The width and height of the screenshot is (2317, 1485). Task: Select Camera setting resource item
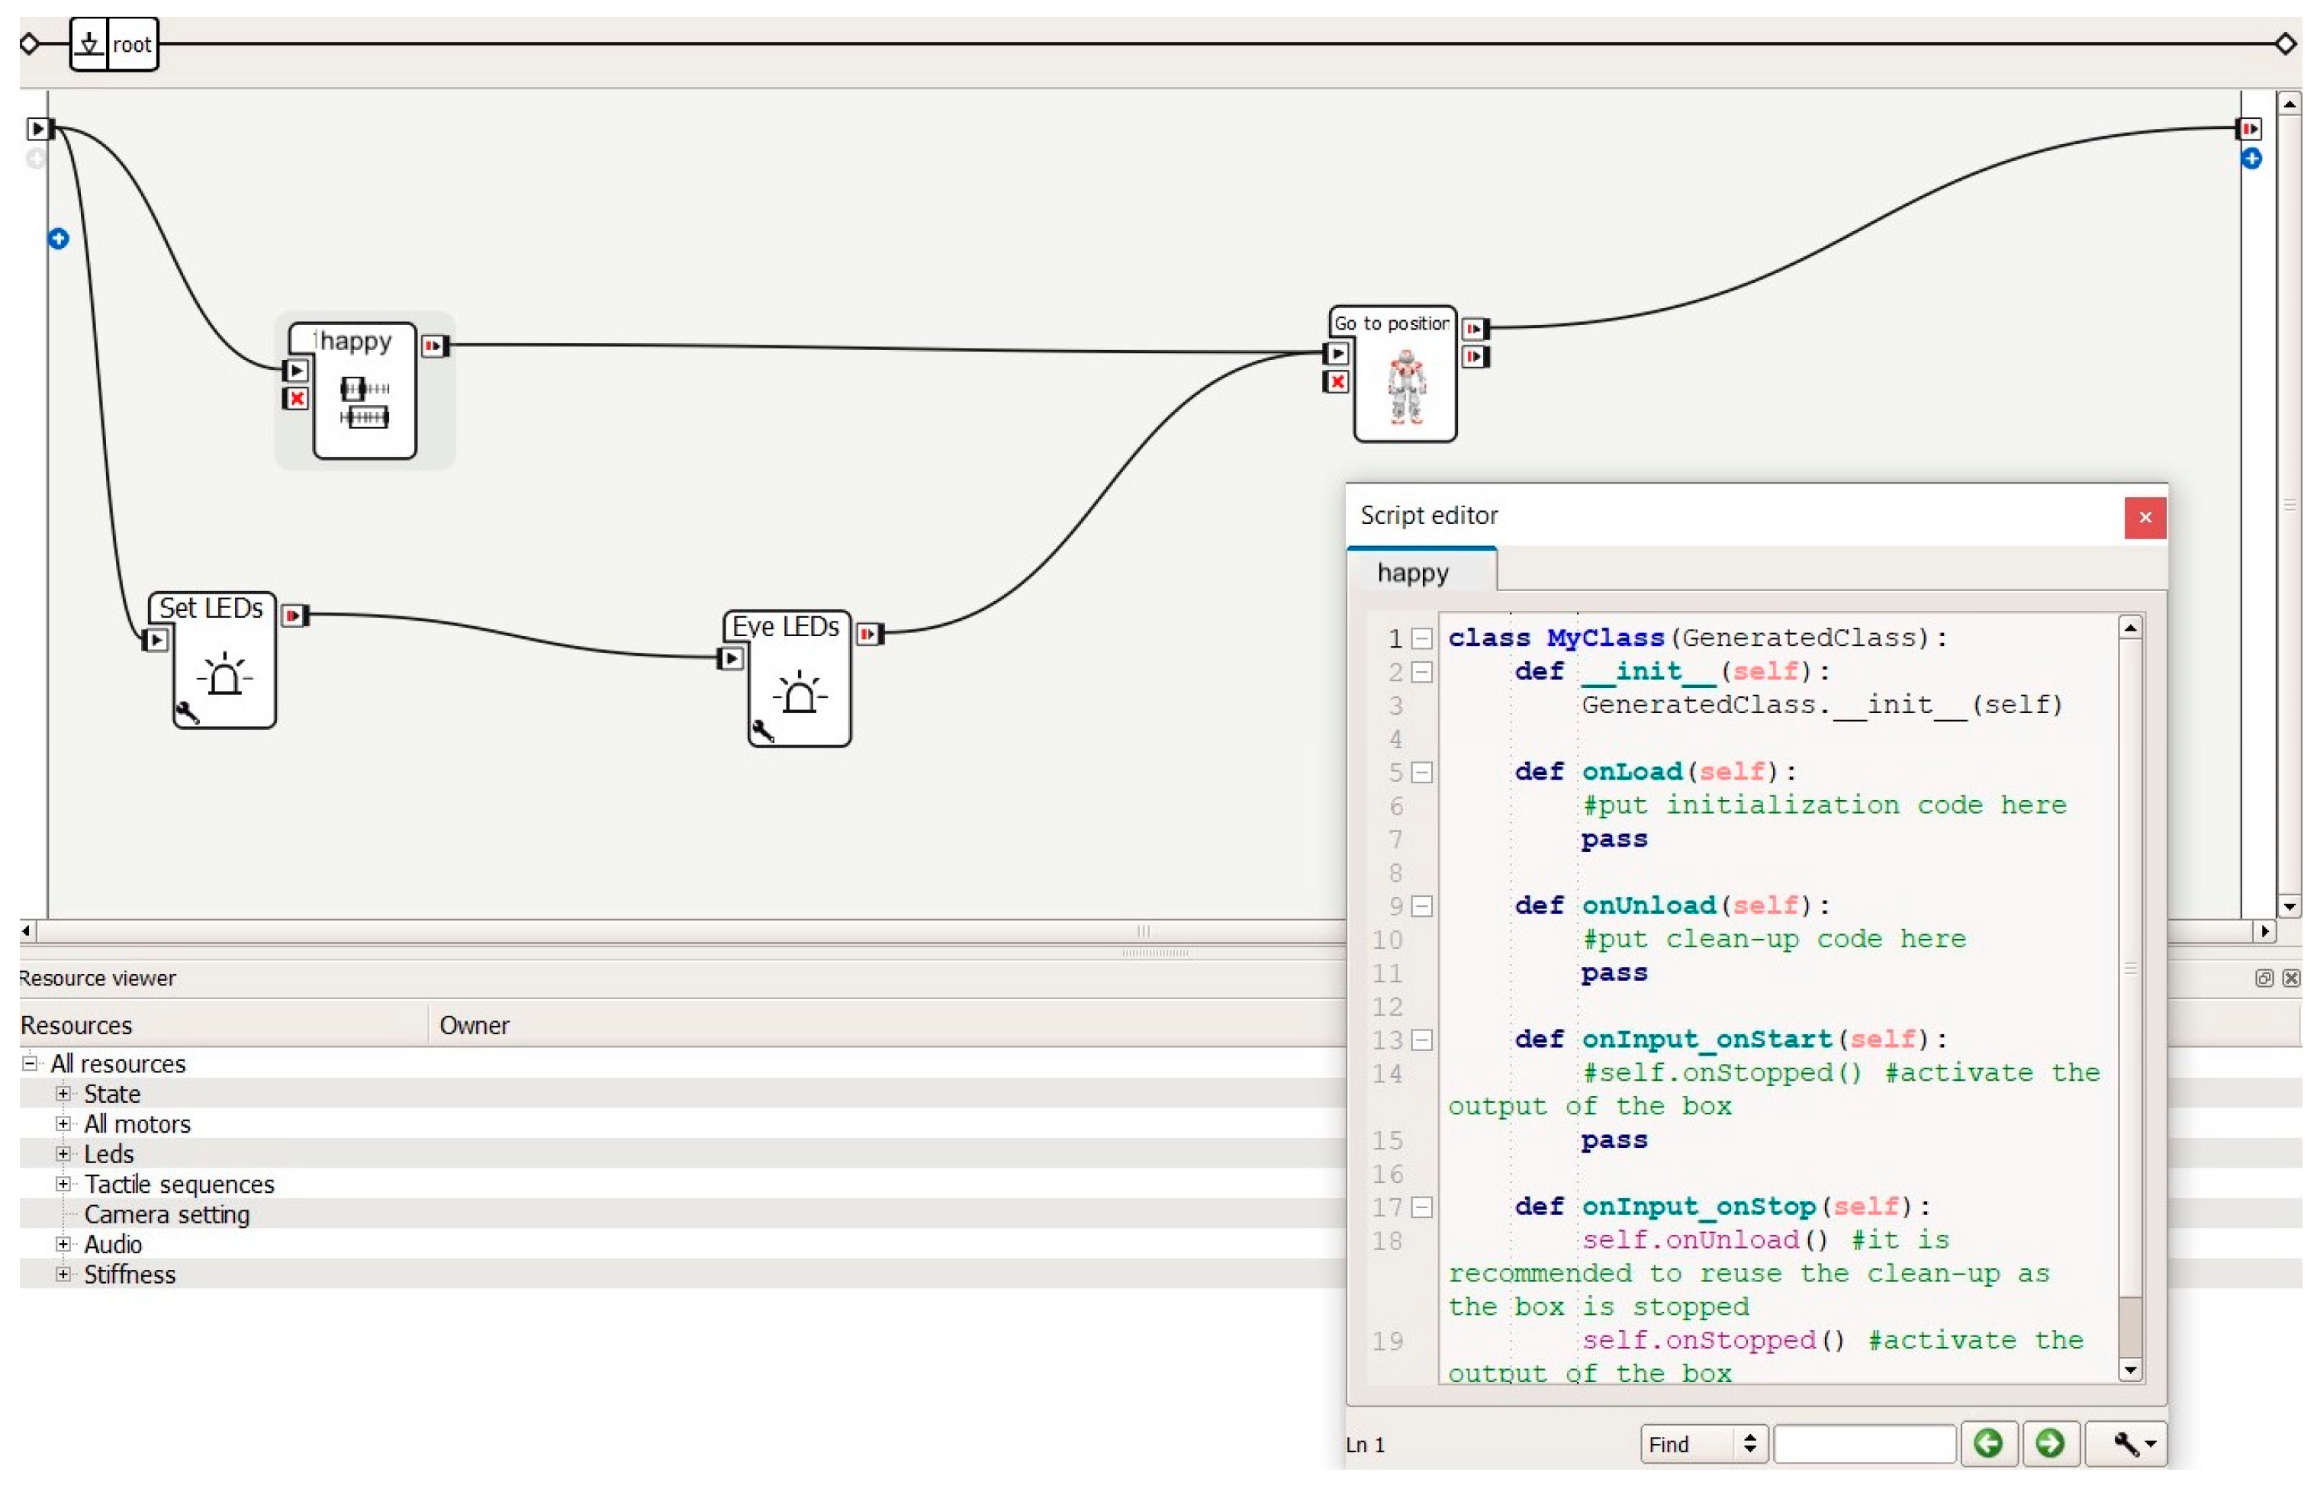click(x=167, y=1215)
